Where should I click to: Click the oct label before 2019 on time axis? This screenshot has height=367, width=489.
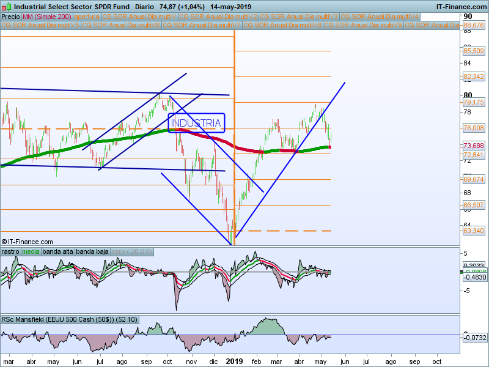click(x=167, y=361)
